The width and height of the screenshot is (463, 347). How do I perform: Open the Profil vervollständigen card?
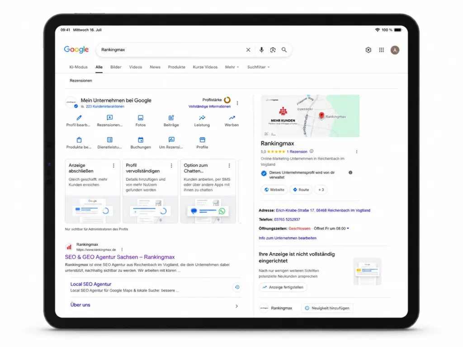[150, 191]
